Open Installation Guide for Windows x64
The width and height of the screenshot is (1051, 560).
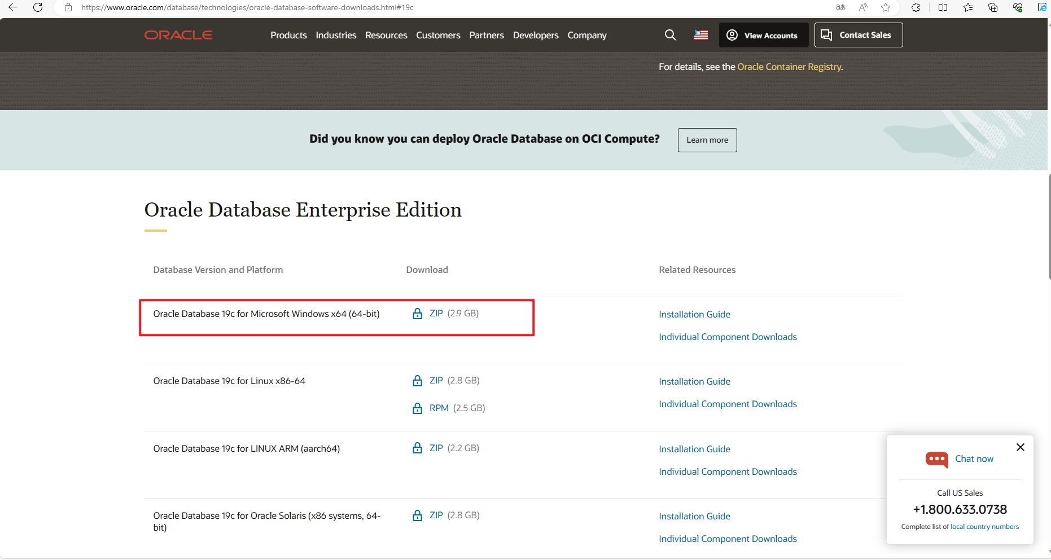point(694,314)
